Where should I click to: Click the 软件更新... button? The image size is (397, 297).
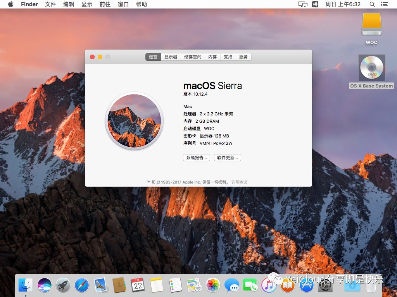pyautogui.click(x=227, y=158)
